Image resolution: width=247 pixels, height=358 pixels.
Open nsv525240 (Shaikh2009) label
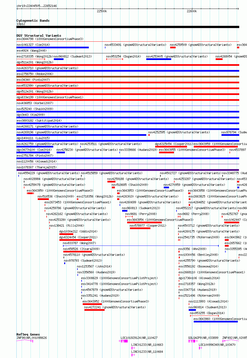point(35,109)
